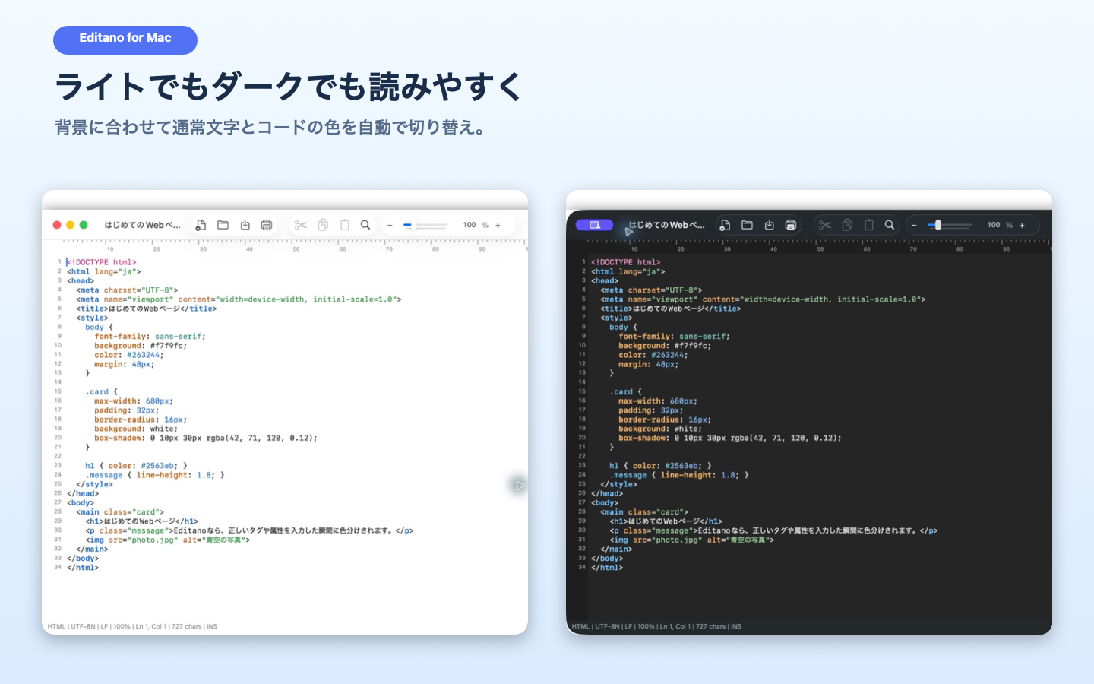The image size is (1094, 684).
Task: Click "font-family: sans-serif;" line in light editor
Action: (150, 337)
